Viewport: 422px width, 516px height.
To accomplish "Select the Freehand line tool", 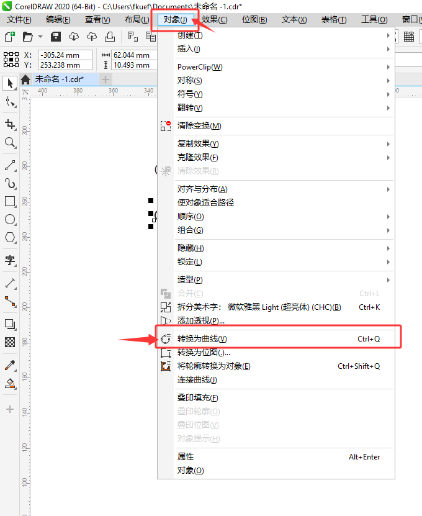I will click(10, 165).
